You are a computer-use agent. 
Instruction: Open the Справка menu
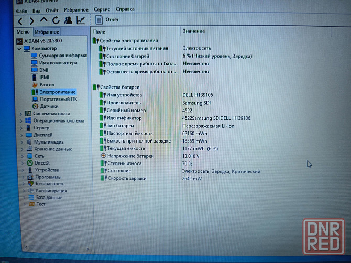coord(125,9)
